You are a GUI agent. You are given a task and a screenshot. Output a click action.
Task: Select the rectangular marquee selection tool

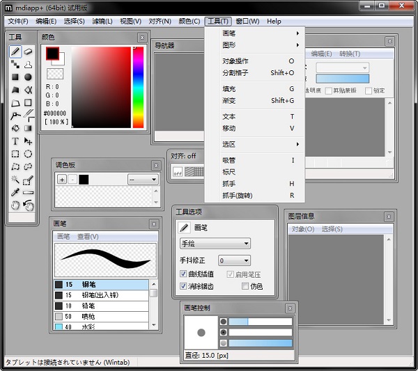(15, 154)
